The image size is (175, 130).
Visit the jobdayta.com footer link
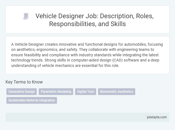(157, 117)
